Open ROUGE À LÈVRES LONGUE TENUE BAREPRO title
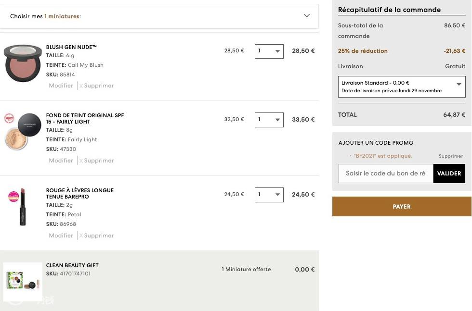 tap(80, 194)
